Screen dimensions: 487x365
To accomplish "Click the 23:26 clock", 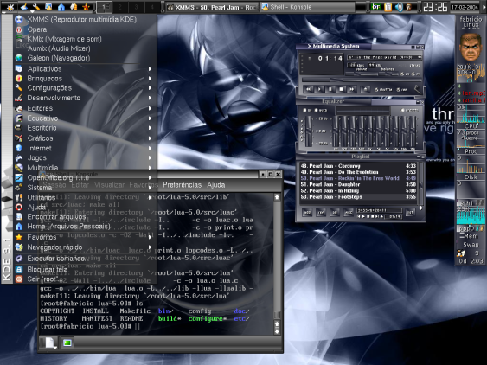I will pos(435,7).
